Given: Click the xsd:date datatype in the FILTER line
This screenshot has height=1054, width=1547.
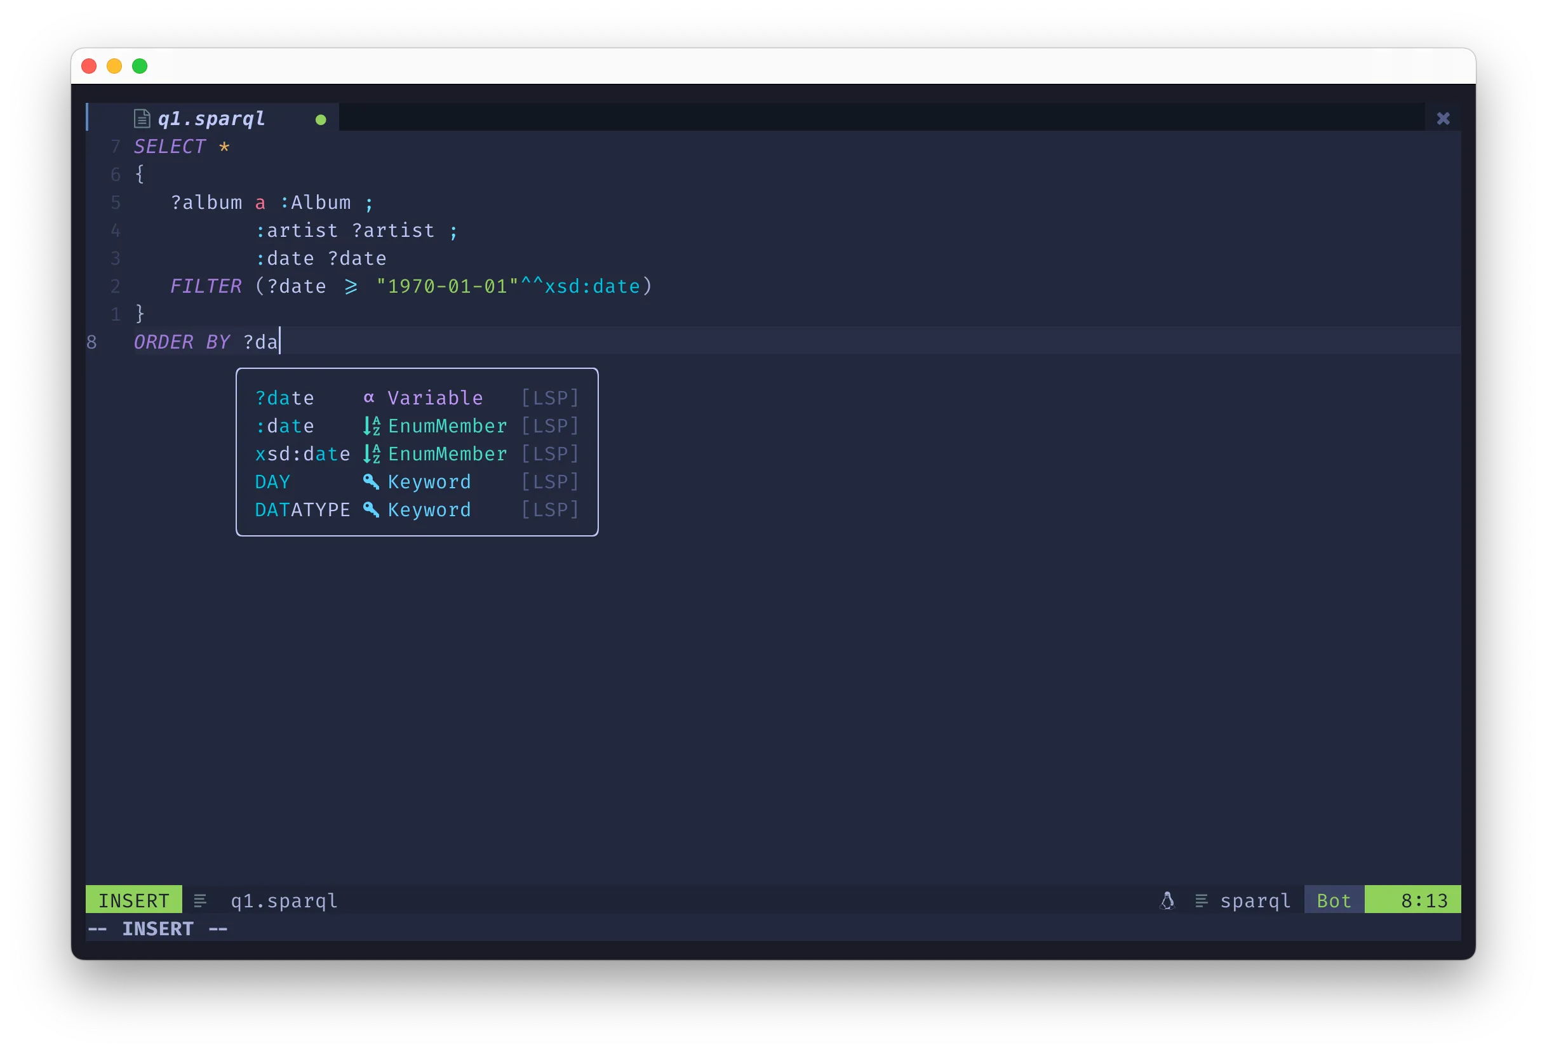Looking at the screenshot, I should coord(593,286).
